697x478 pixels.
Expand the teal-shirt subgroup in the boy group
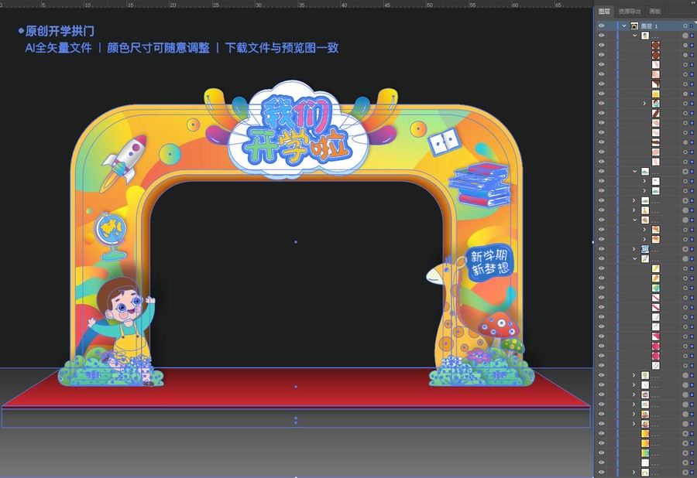(x=644, y=104)
